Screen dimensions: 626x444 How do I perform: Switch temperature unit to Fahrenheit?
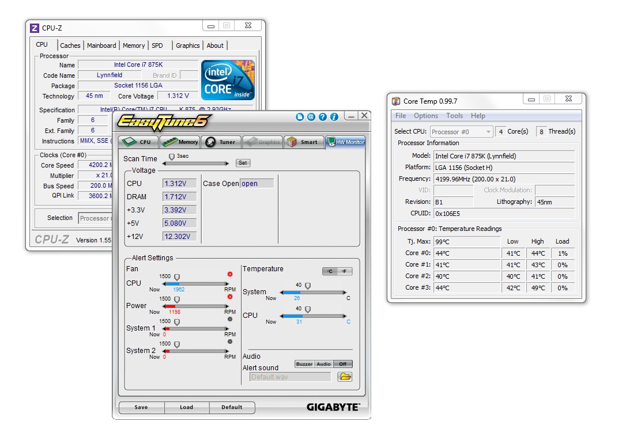(x=345, y=271)
